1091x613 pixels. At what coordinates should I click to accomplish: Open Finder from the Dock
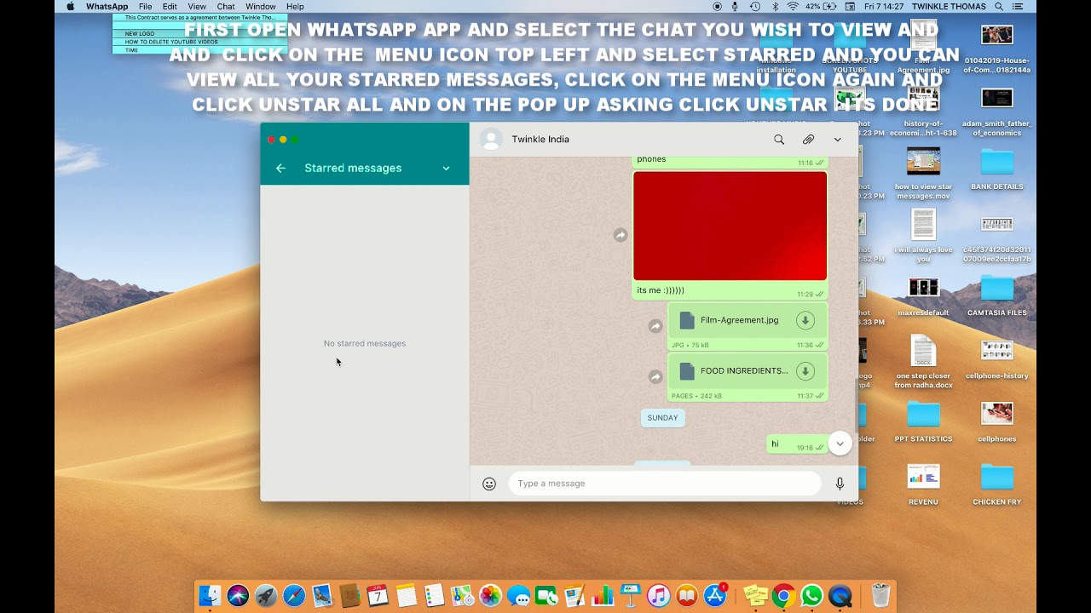(210, 596)
